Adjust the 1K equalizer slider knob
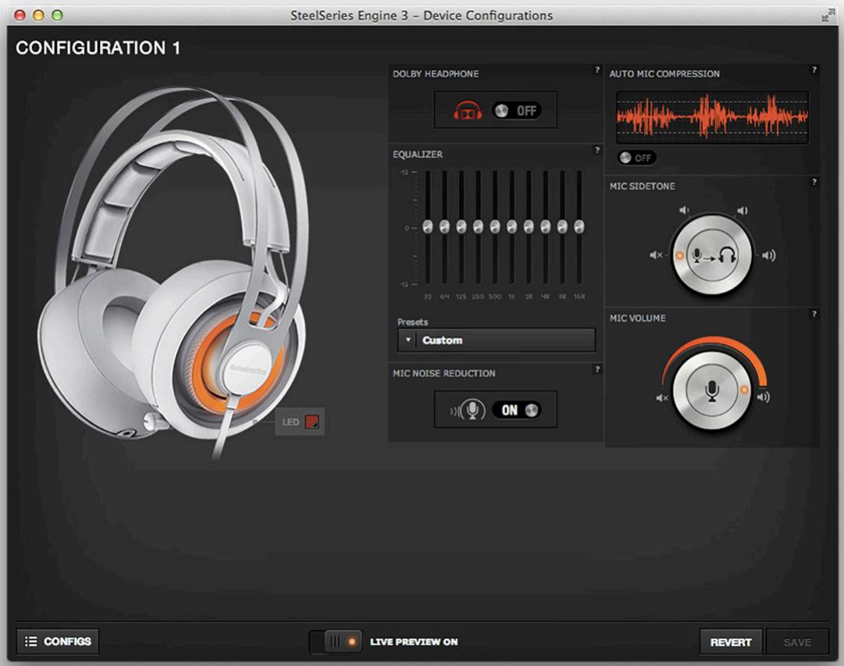Image resolution: width=844 pixels, height=666 pixels. [511, 226]
